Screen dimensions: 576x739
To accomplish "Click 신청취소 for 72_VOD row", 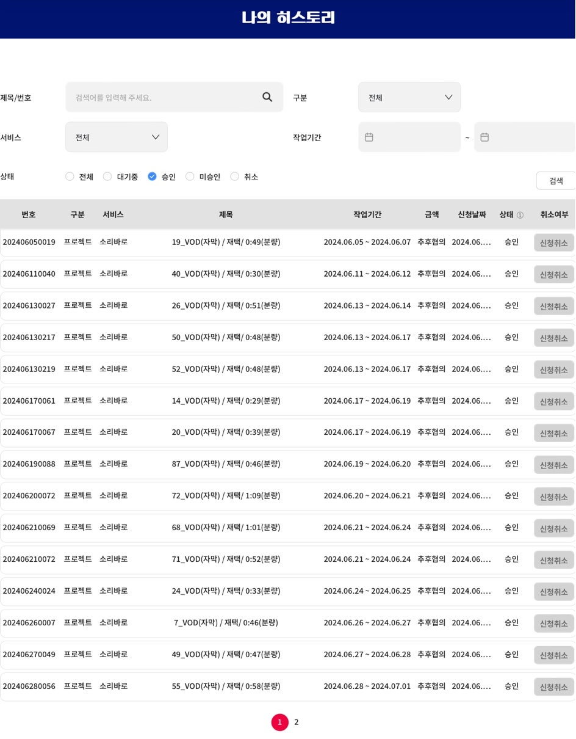I will (553, 497).
